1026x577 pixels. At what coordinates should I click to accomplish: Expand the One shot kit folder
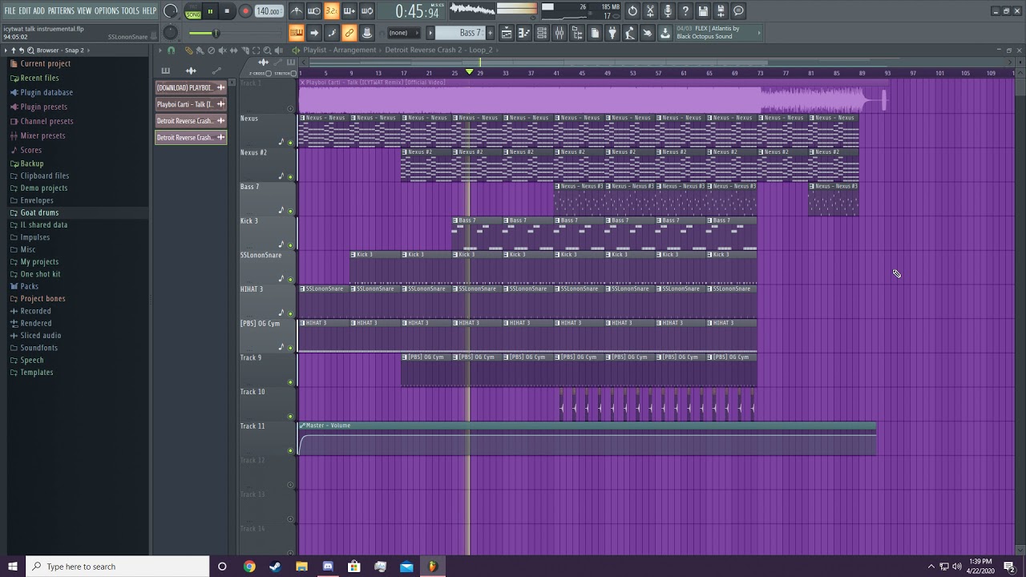(40, 274)
